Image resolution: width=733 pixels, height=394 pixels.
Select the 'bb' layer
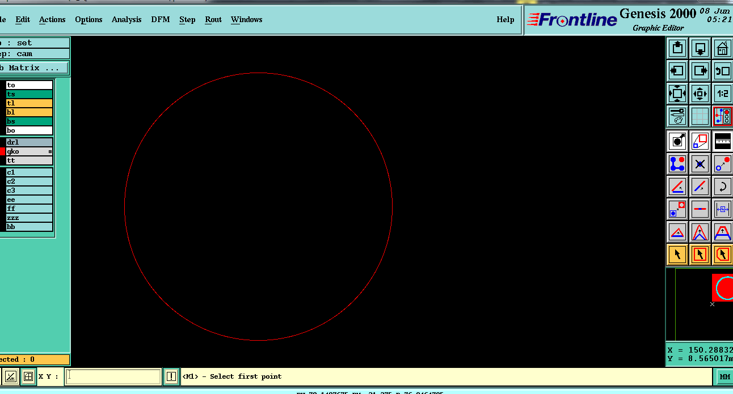tap(29, 227)
